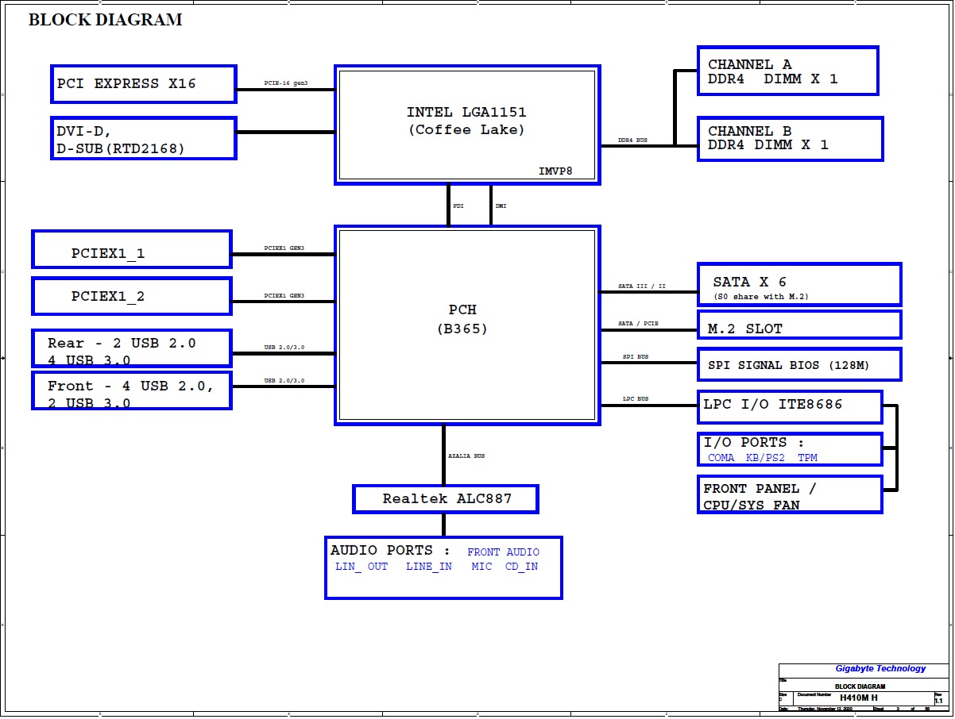Click the INTEL LGA1151 (Coffee Lake) block
955x719 pixels.
[467, 125]
